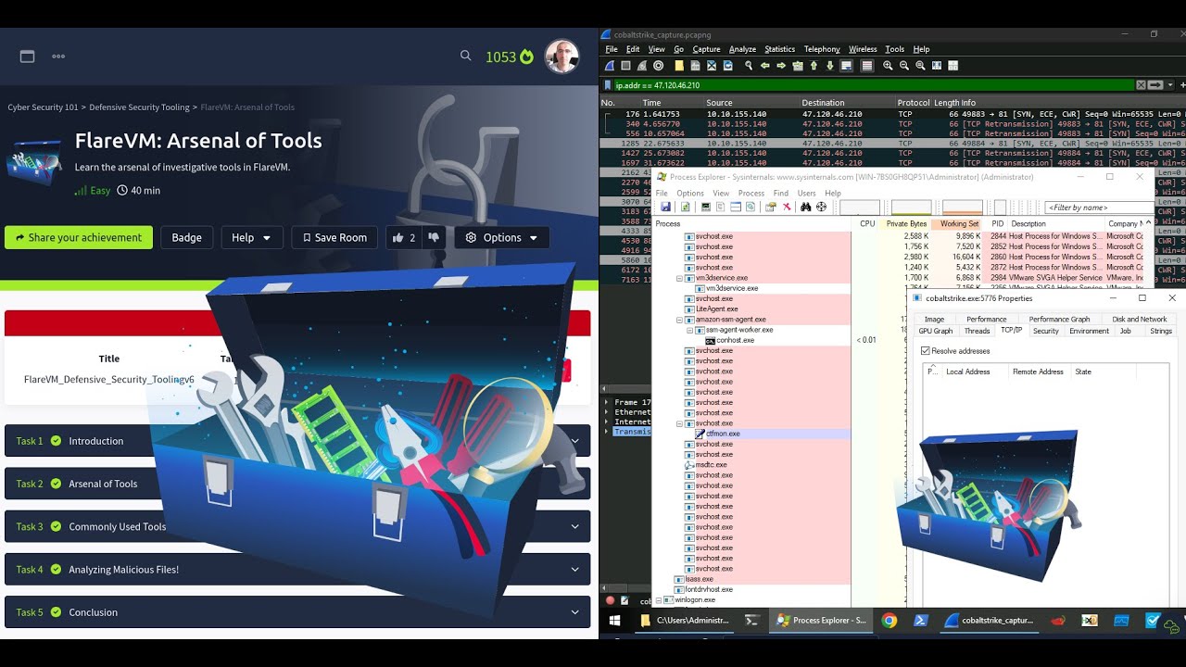Click Wireshark open capture file icon
The image size is (1186, 667).
coord(679,66)
